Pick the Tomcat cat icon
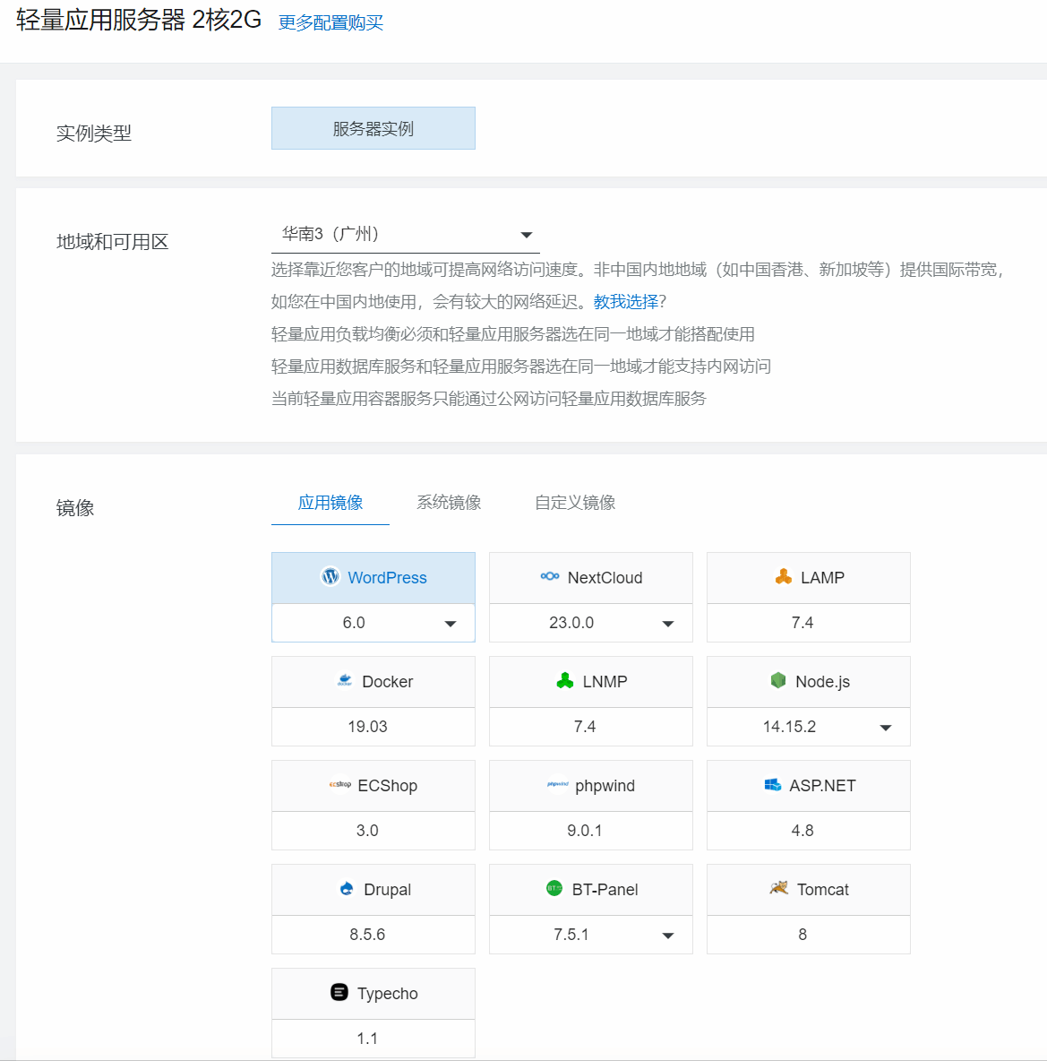Screen dimensions: 1047x1061 point(779,889)
